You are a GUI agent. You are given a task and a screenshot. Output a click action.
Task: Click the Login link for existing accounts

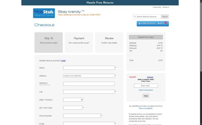click(x=63, y=61)
